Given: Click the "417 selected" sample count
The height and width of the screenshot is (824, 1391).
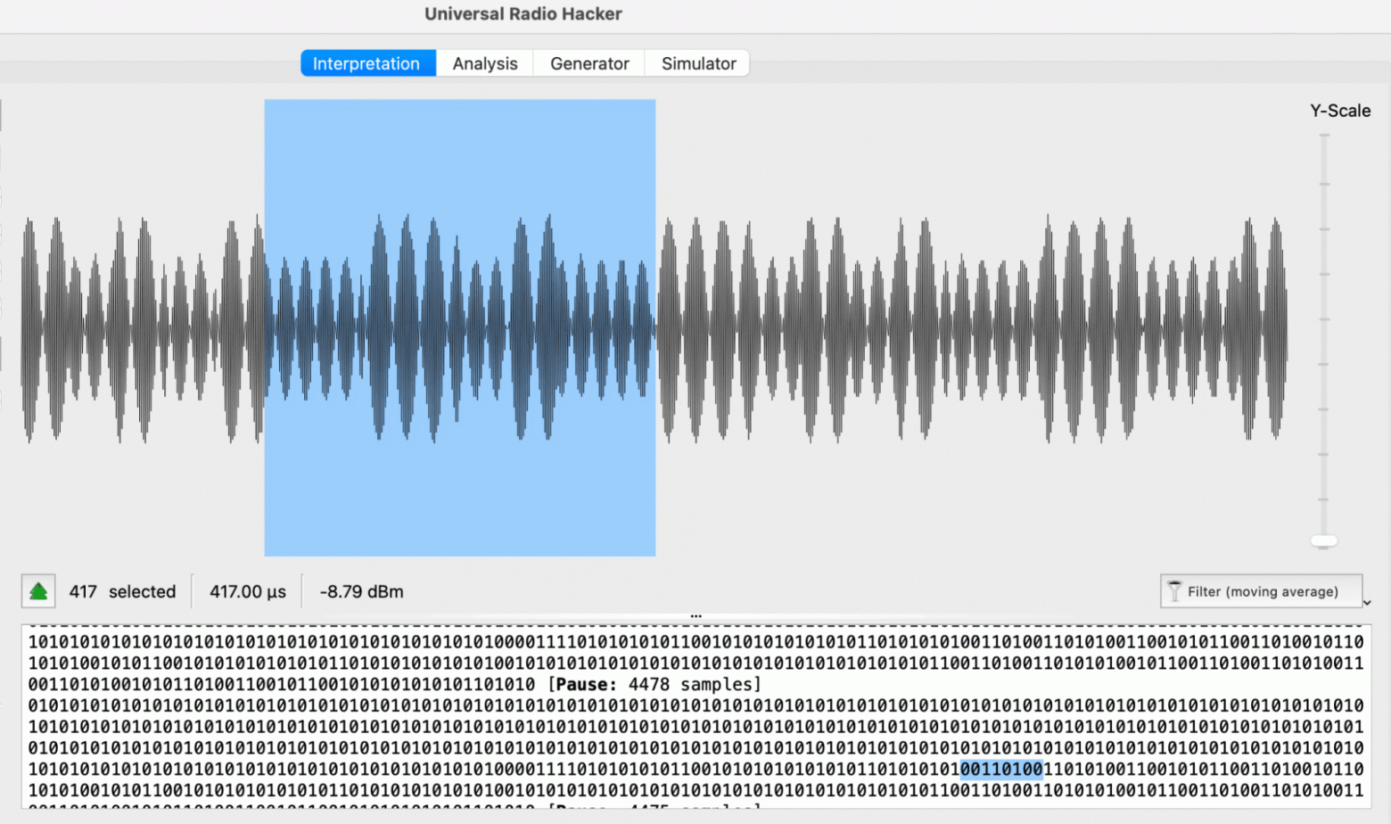Looking at the screenshot, I should 122,591.
